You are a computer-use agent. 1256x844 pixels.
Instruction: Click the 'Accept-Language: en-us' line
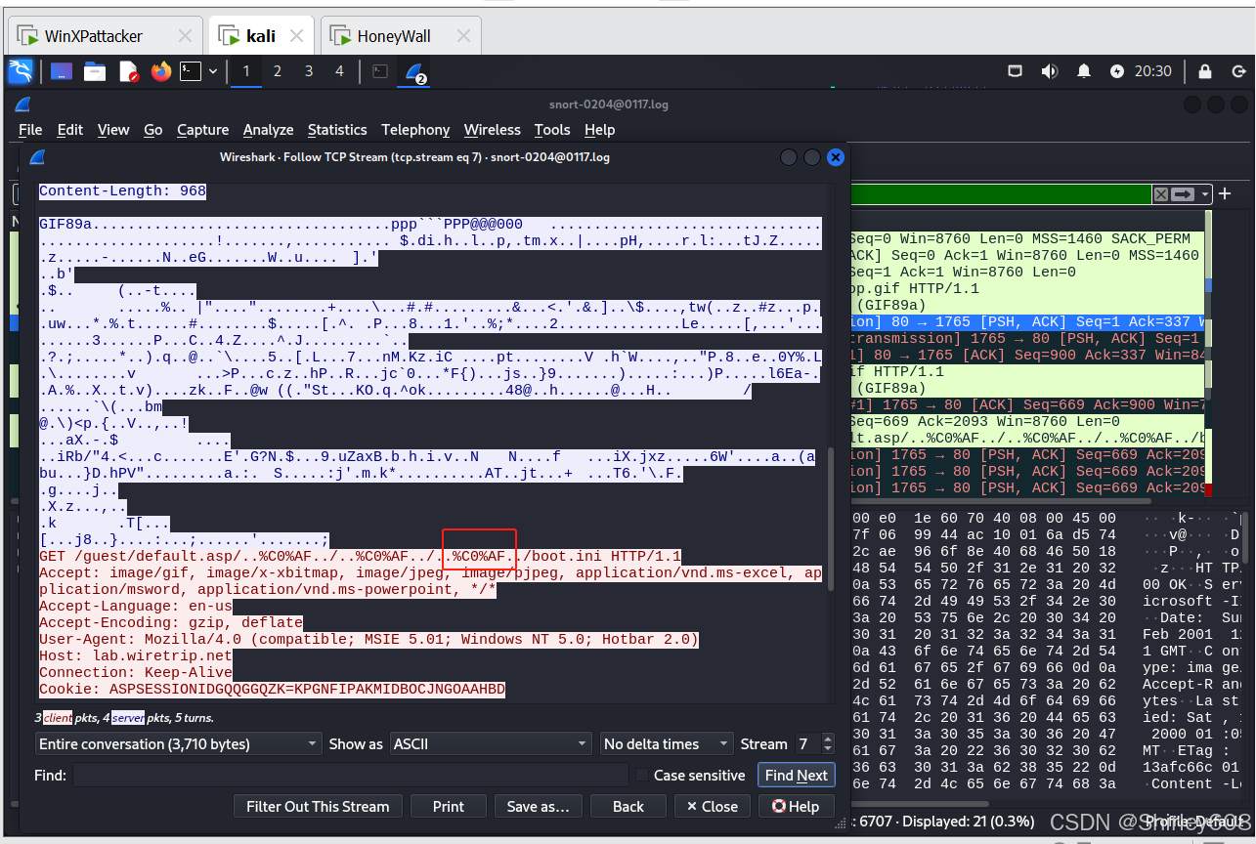pyautogui.click(x=136, y=607)
